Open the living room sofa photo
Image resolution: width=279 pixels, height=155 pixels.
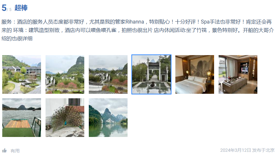pos(238,74)
